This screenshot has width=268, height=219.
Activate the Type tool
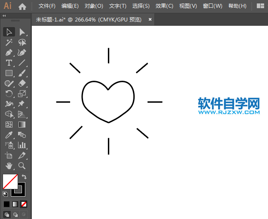coord(9,63)
